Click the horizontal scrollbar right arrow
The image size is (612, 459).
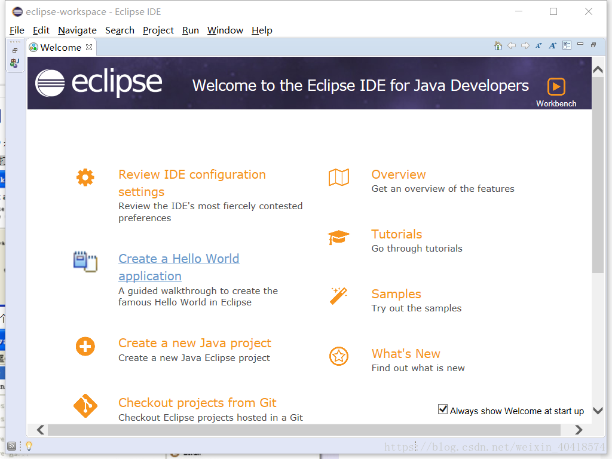(x=579, y=430)
